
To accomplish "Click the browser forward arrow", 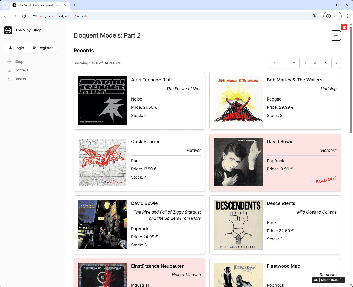I will (15, 16).
